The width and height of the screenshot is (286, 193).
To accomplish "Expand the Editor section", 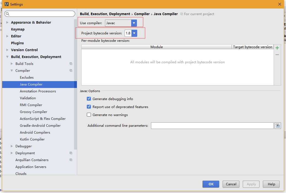I will pyautogui.click(x=7, y=36).
